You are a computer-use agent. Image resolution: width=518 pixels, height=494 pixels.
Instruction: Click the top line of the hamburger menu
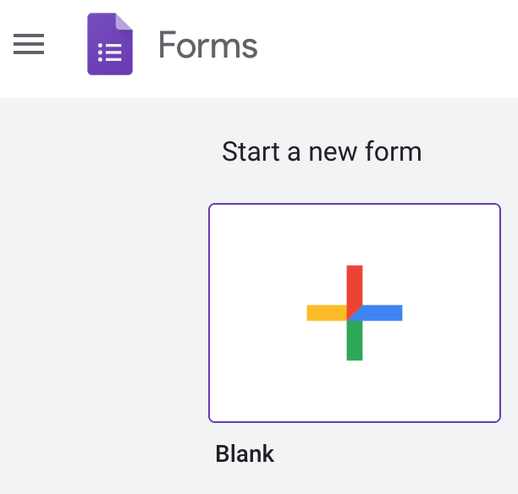[29, 36]
